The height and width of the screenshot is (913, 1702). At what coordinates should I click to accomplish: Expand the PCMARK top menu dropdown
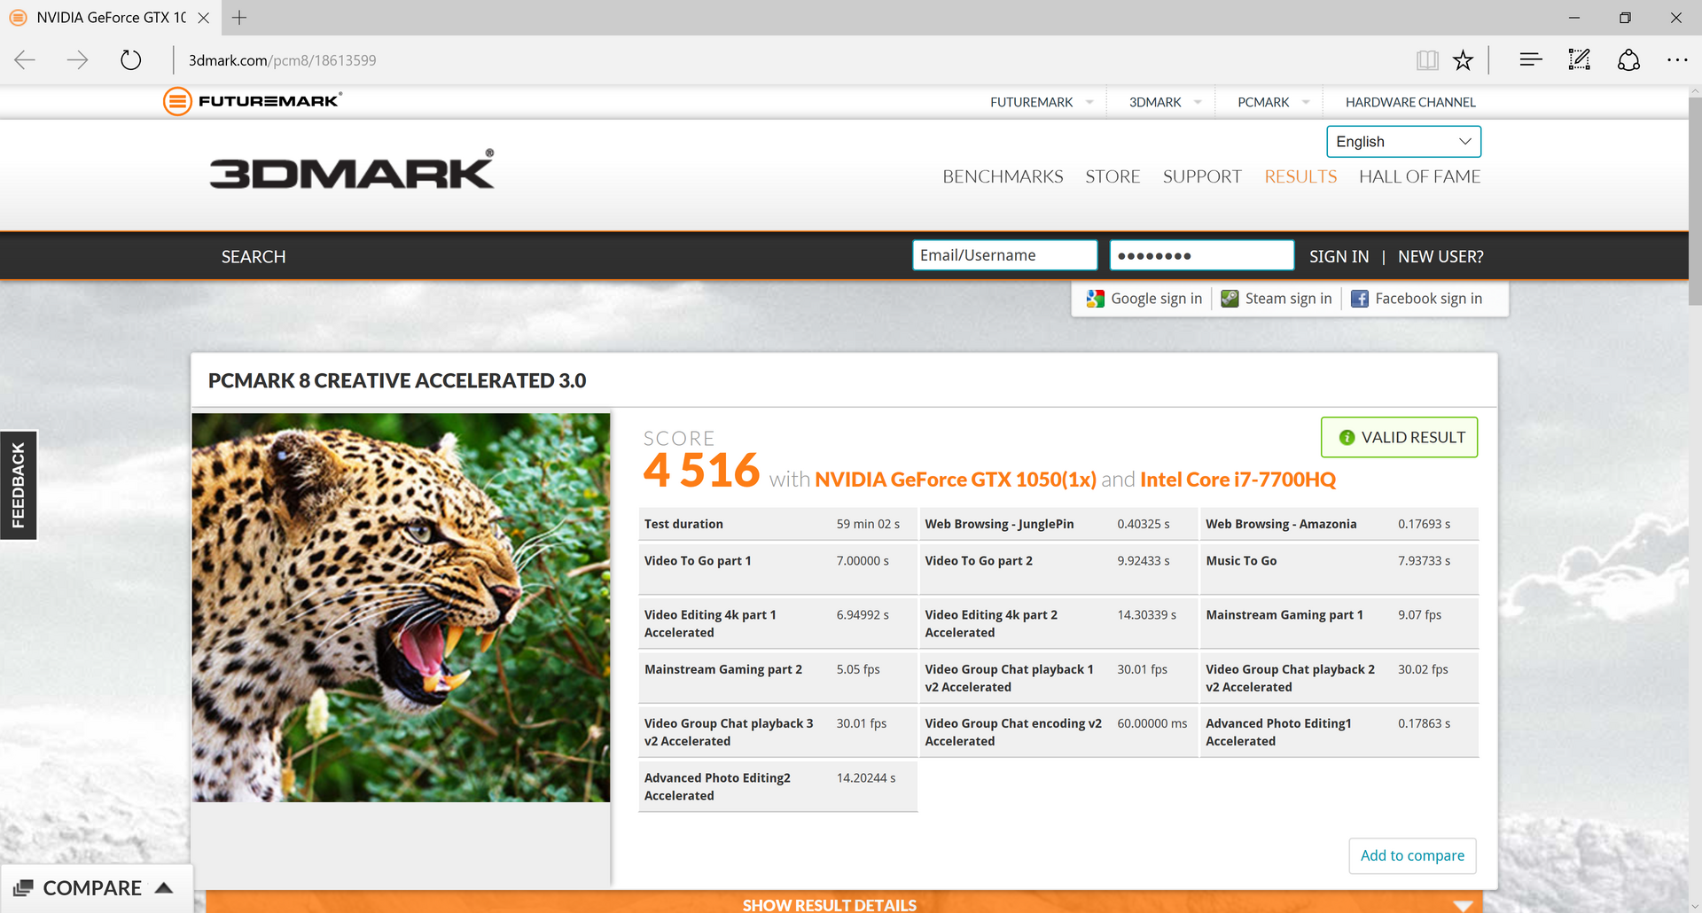coord(1306,102)
